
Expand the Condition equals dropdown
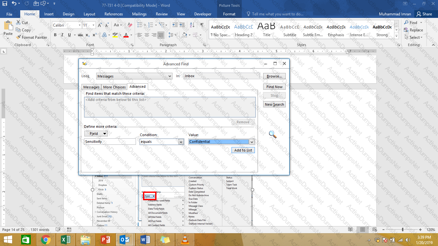tap(181, 142)
